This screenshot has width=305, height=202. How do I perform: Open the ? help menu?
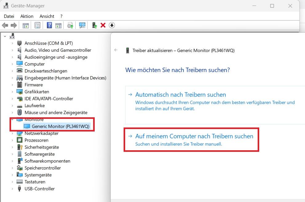(61, 16)
